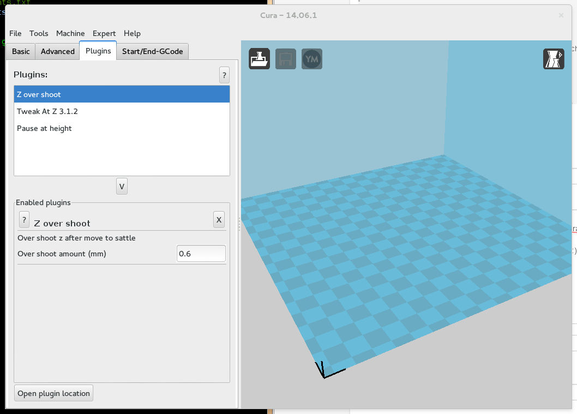Click the Load model icon
Screen dimensions: 577x414
pyautogui.click(x=260, y=59)
